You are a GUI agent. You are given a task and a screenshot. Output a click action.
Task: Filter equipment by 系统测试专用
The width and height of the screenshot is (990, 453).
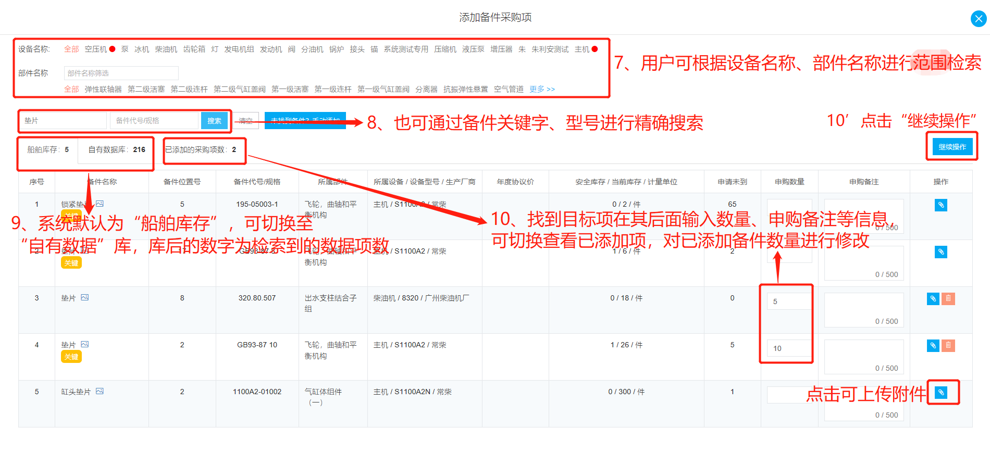406,49
